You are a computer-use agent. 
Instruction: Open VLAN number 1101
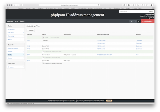click(x=28, y=41)
